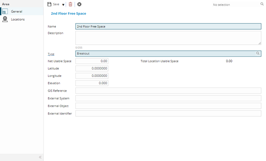Click the Type label link
Viewport: 266px width, 161px height.
[x=51, y=54]
